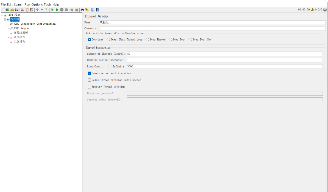Click the Comments input field

pos(212,29)
